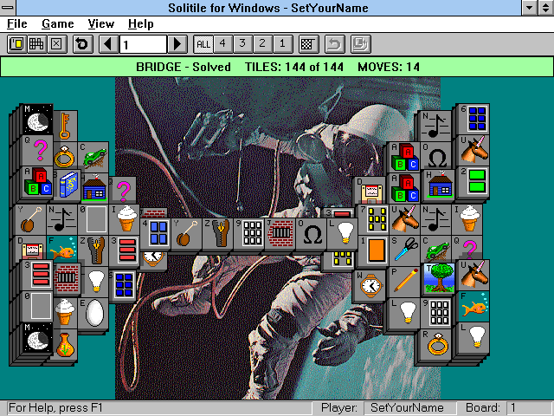Select the ABC blocks tile on the left side
The image size is (554, 416).
coord(37,182)
